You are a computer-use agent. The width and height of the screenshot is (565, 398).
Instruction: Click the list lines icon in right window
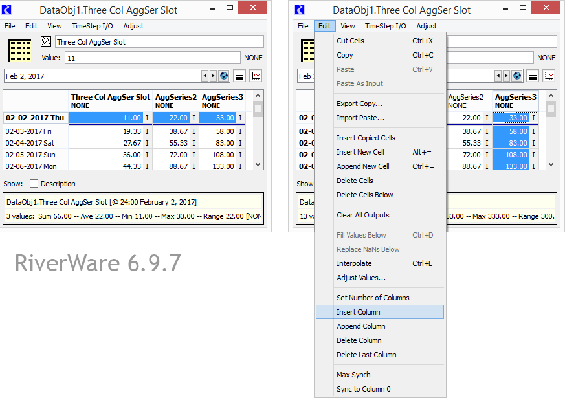533,76
